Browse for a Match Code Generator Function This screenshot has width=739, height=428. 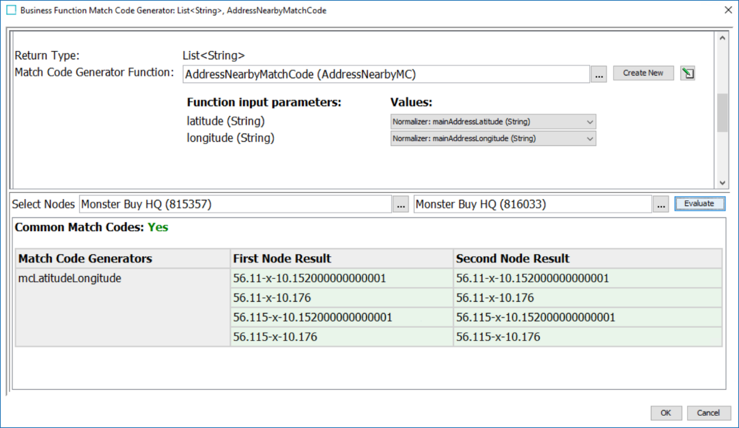pos(599,74)
